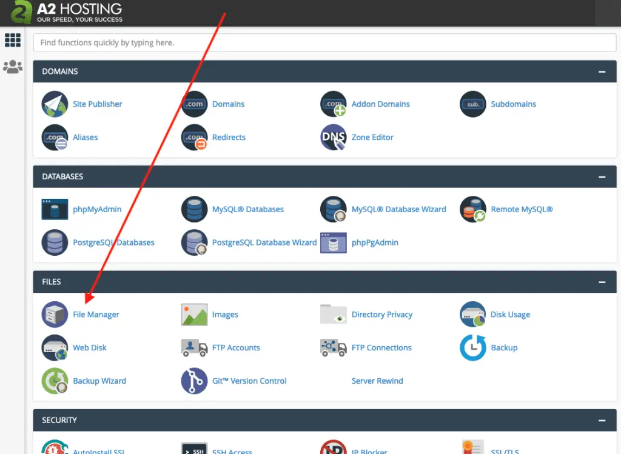Collapse the Domains section

tap(602, 72)
